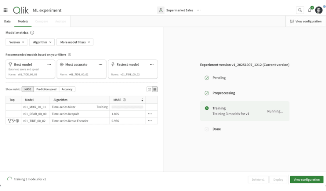The width and height of the screenshot is (326, 191).
Task: Switch show metric to Prediction speed
Action: 46,89
